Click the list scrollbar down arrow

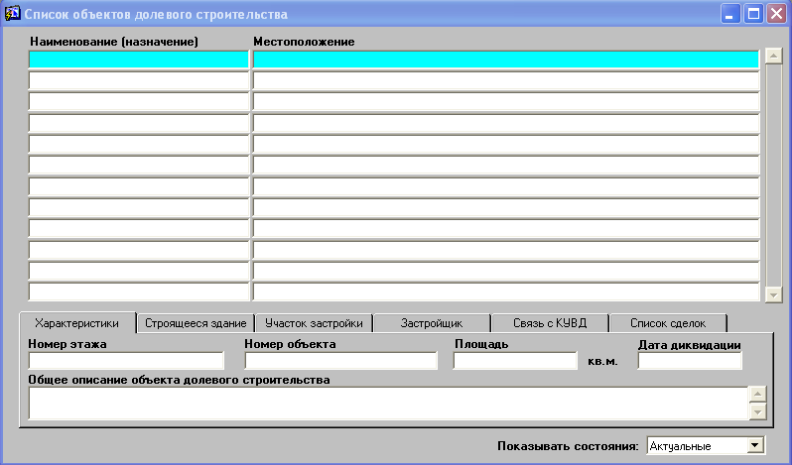coord(774,294)
